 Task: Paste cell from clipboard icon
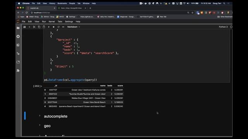point(44,27)
